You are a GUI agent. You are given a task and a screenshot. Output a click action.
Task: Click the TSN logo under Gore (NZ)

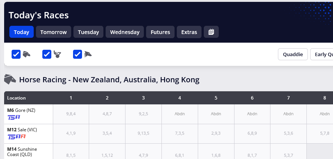tap(14, 117)
